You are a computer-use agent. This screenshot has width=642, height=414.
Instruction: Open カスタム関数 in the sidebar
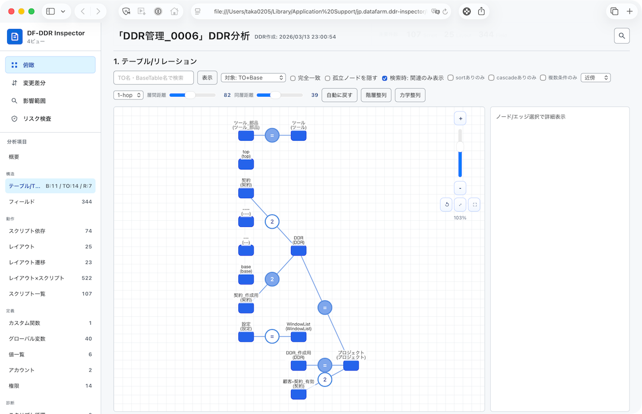click(51, 323)
